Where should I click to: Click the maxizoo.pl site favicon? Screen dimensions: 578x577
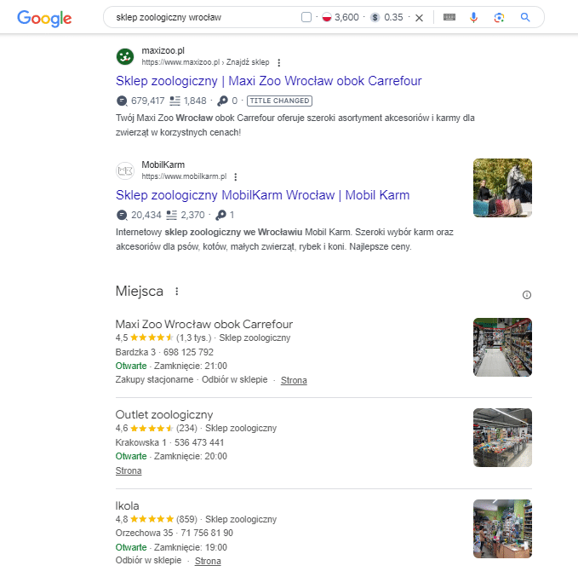pyautogui.click(x=125, y=56)
